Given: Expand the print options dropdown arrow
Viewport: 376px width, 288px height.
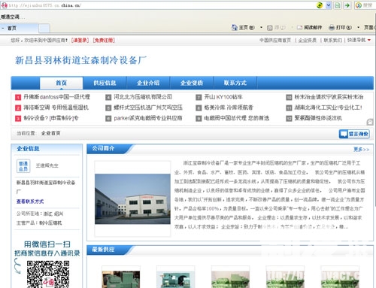Looking at the screenshot, I should [x=358, y=27].
